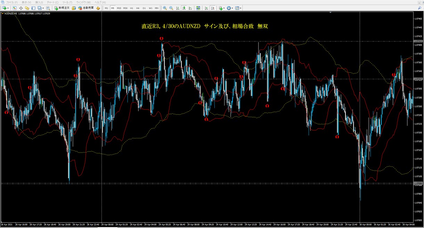This screenshot has height=228, width=424.
Task: Select the D1 timeframe
Action: point(144,8)
